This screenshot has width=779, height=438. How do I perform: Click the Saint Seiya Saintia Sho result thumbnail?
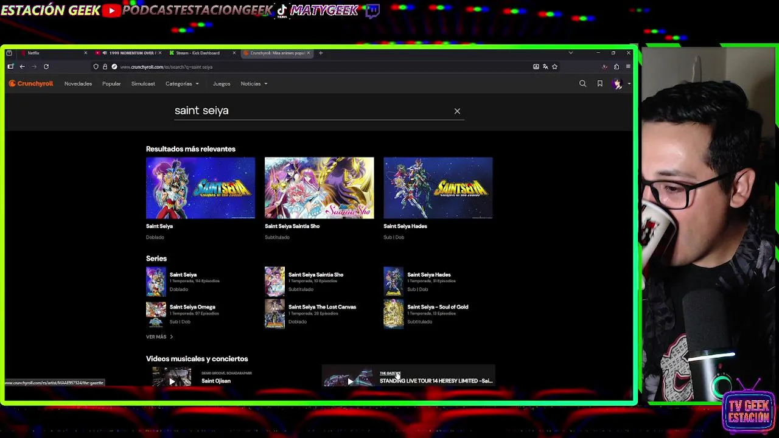point(320,188)
